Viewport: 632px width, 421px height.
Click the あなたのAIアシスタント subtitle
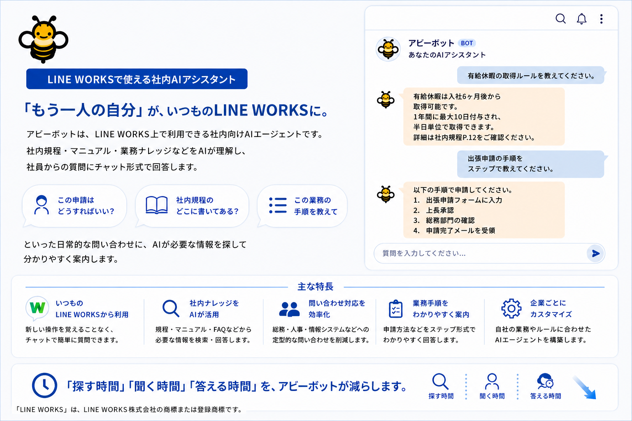coord(447,55)
